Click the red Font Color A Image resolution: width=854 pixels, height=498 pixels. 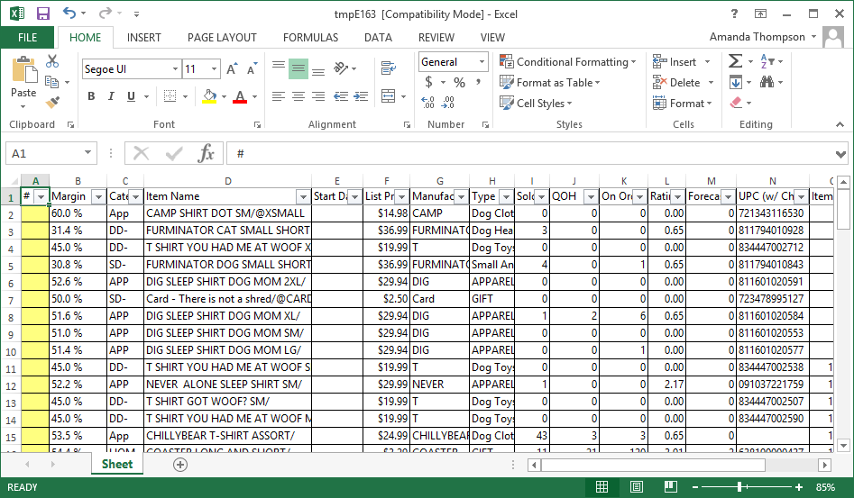pos(240,96)
